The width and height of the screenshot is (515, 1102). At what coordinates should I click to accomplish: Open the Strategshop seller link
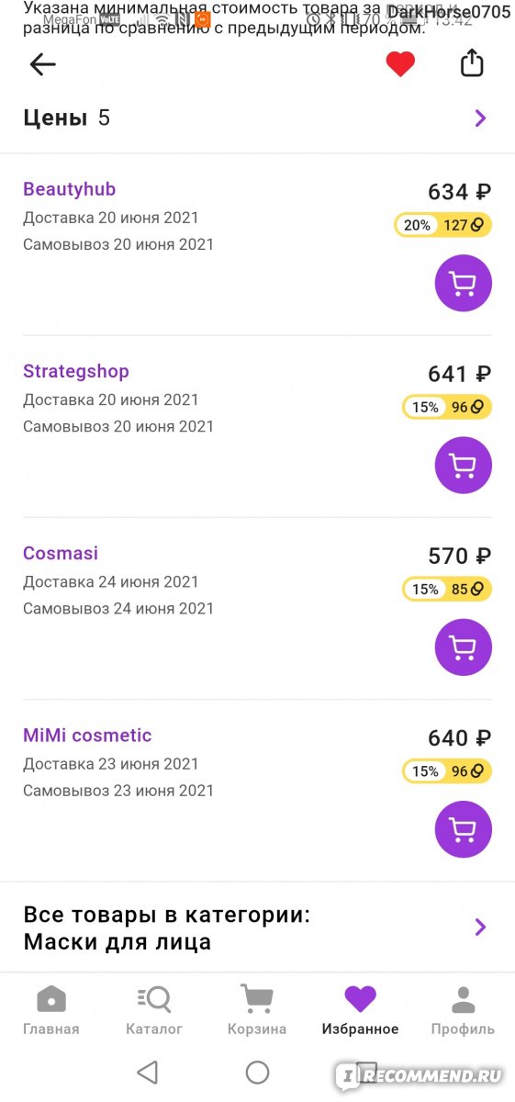click(76, 371)
